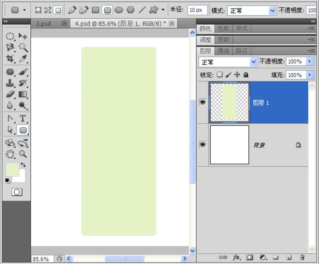This screenshot has height=264, width=319.
Task: Open layer styles with the fx button
Action: (x=237, y=257)
